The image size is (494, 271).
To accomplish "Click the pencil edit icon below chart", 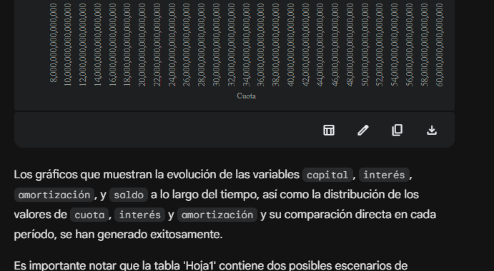I will click(x=363, y=131).
